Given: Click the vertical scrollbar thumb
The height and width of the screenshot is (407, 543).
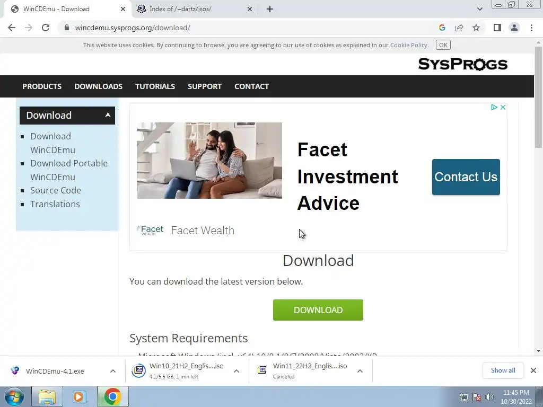Looking at the screenshot, I should (x=539, y=98).
